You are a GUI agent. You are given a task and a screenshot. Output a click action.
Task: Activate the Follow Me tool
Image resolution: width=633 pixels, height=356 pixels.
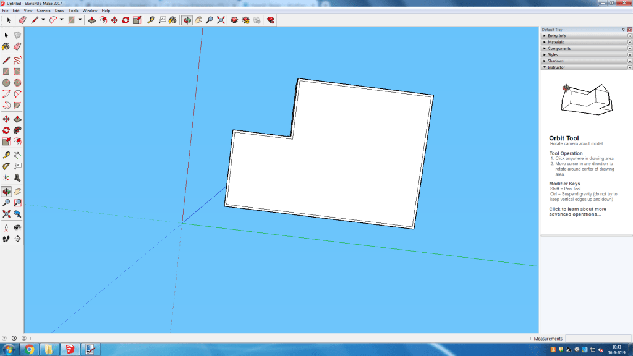[18, 130]
